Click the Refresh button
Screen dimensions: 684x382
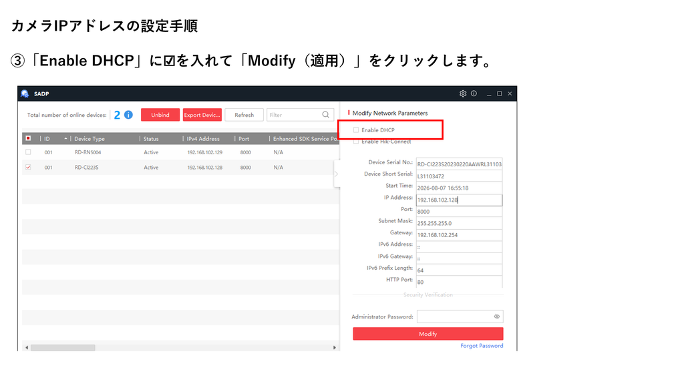point(244,115)
